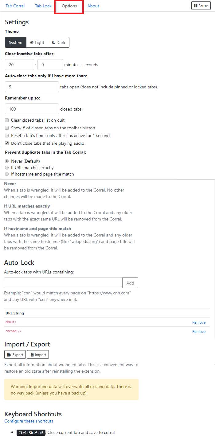The width and height of the screenshot is (215, 445).
Task: Select If URL matches exactly radio
Action: point(7,168)
